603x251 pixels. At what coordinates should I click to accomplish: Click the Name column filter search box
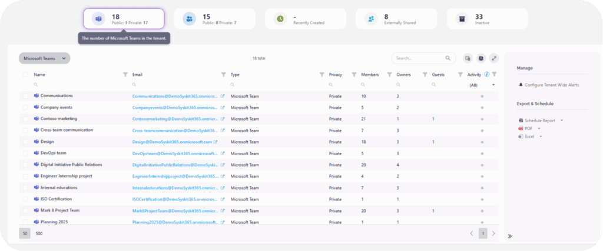(79, 85)
